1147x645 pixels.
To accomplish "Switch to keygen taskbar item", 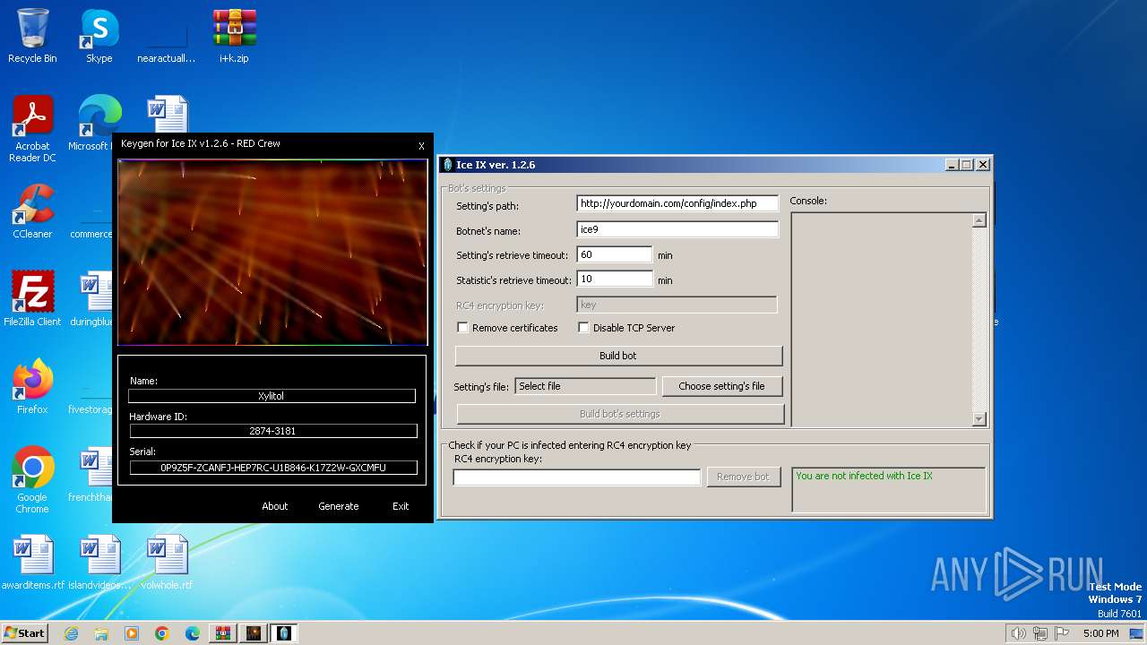I will (x=254, y=633).
